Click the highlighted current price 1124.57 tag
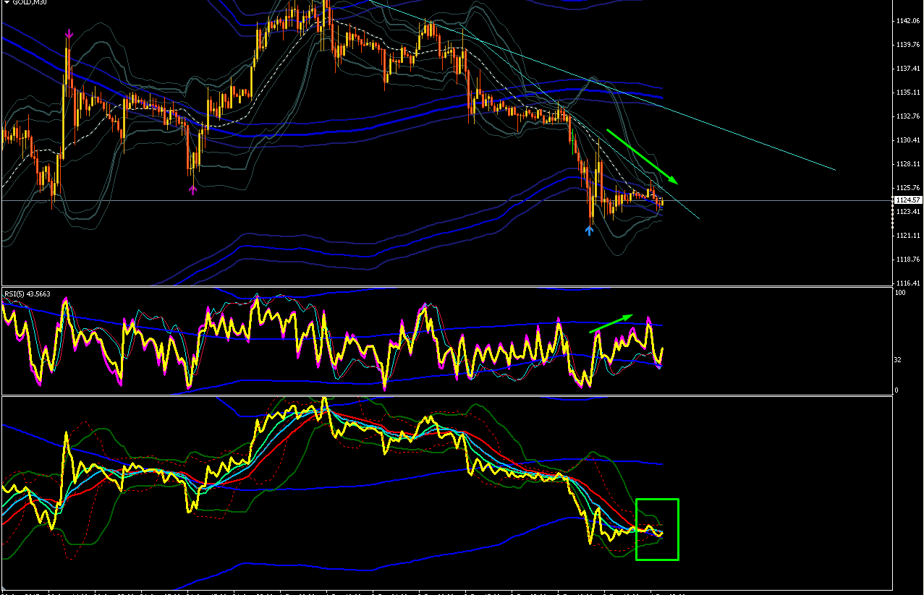Viewport: 924px width, 595px height. coord(907,200)
